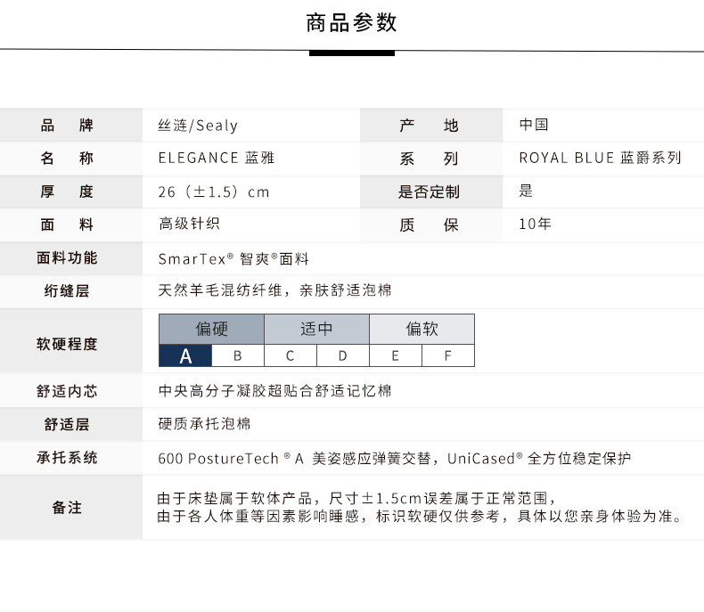Click the 26 (±1.5) cm thickness value
Image resolution: width=704 pixels, height=612 pixels.
coord(214,192)
